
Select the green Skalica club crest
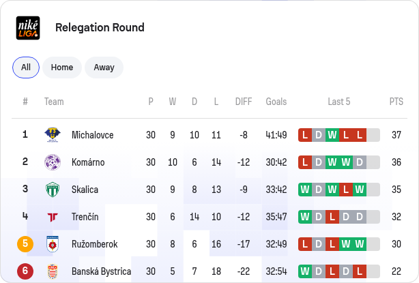(53, 190)
